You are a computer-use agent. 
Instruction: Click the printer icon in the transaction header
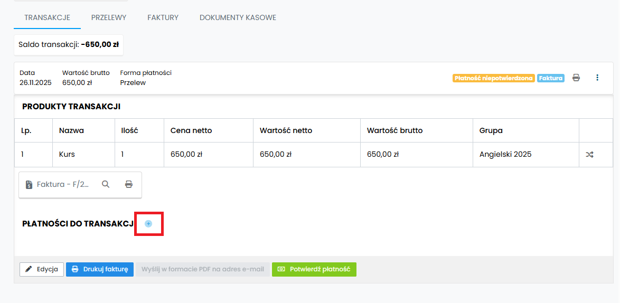tap(576, 78)
